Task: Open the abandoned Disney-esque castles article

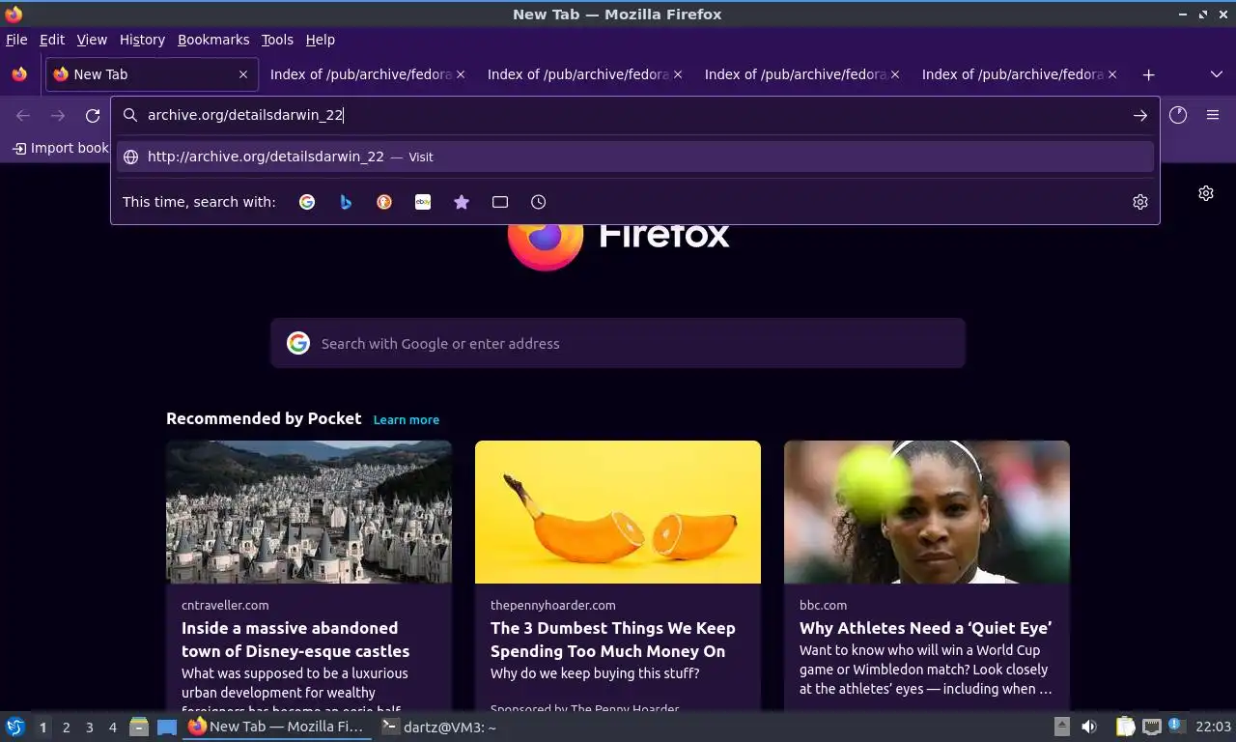Action: (x=295, y=640)
